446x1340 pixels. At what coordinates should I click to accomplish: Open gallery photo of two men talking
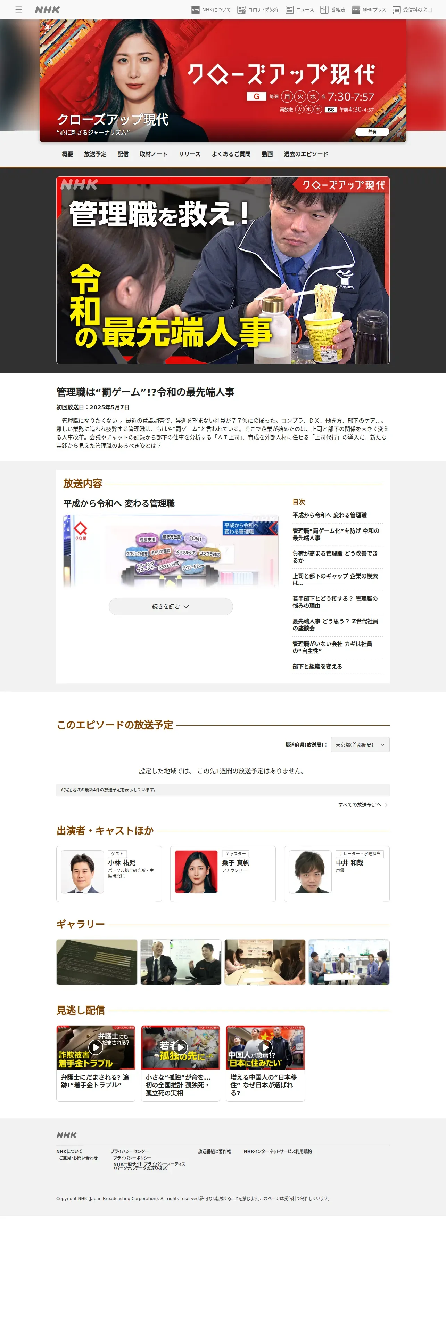[x=181, y=962]
